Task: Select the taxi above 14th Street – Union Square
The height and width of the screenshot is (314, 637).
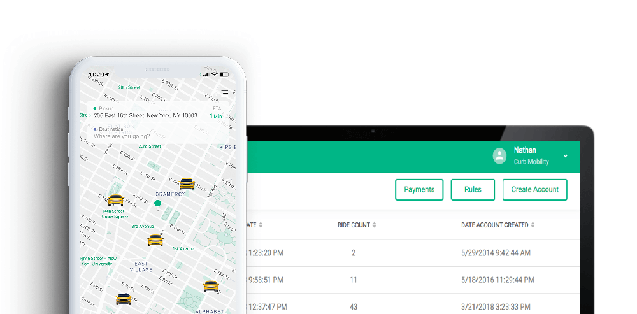Action: (116, 200)
